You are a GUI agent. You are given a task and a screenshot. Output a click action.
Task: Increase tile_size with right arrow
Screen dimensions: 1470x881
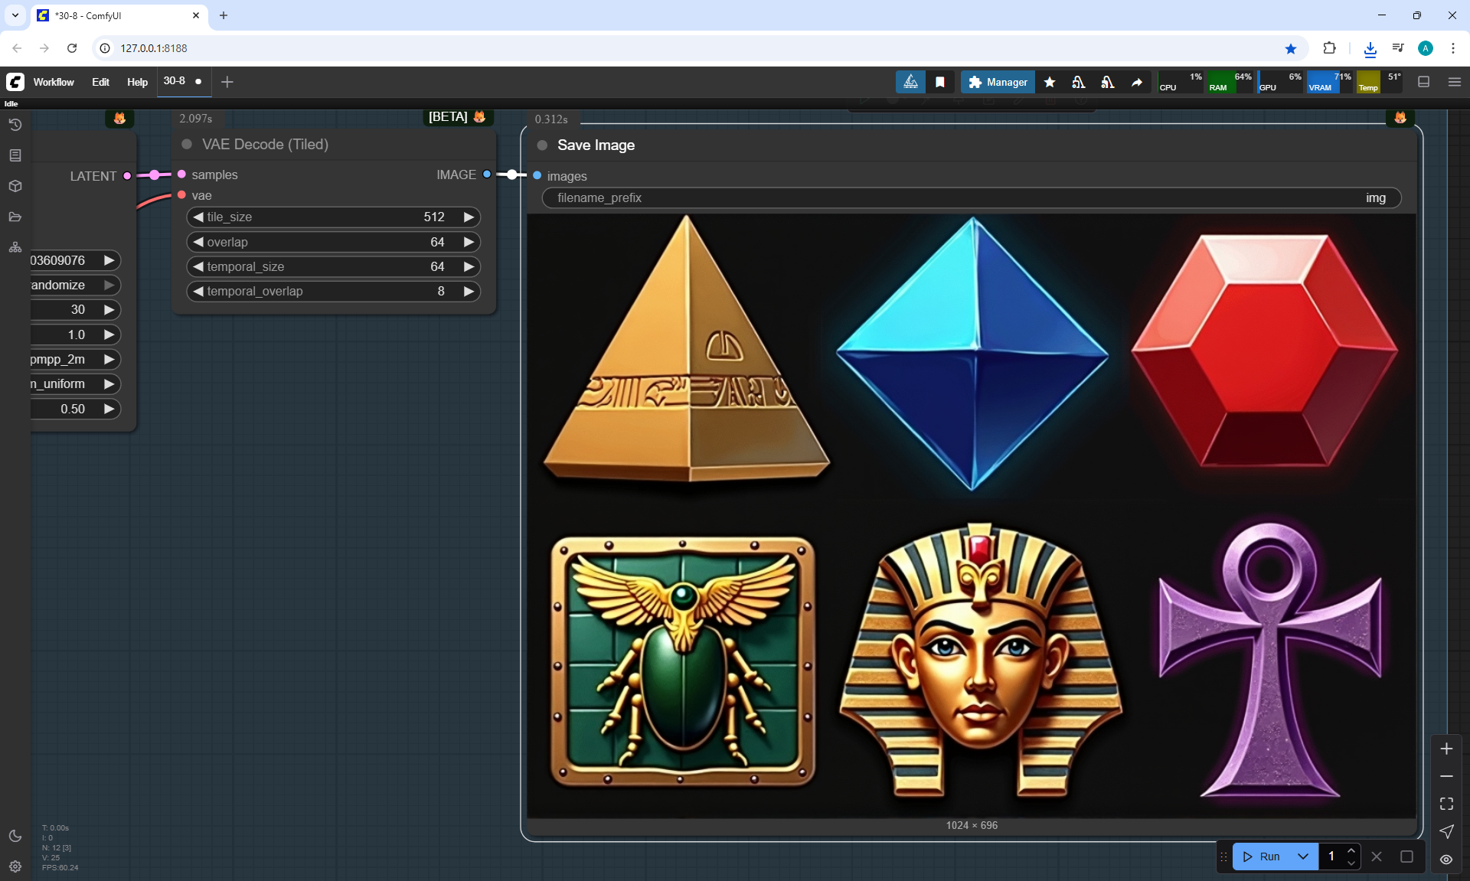point(469,217)
